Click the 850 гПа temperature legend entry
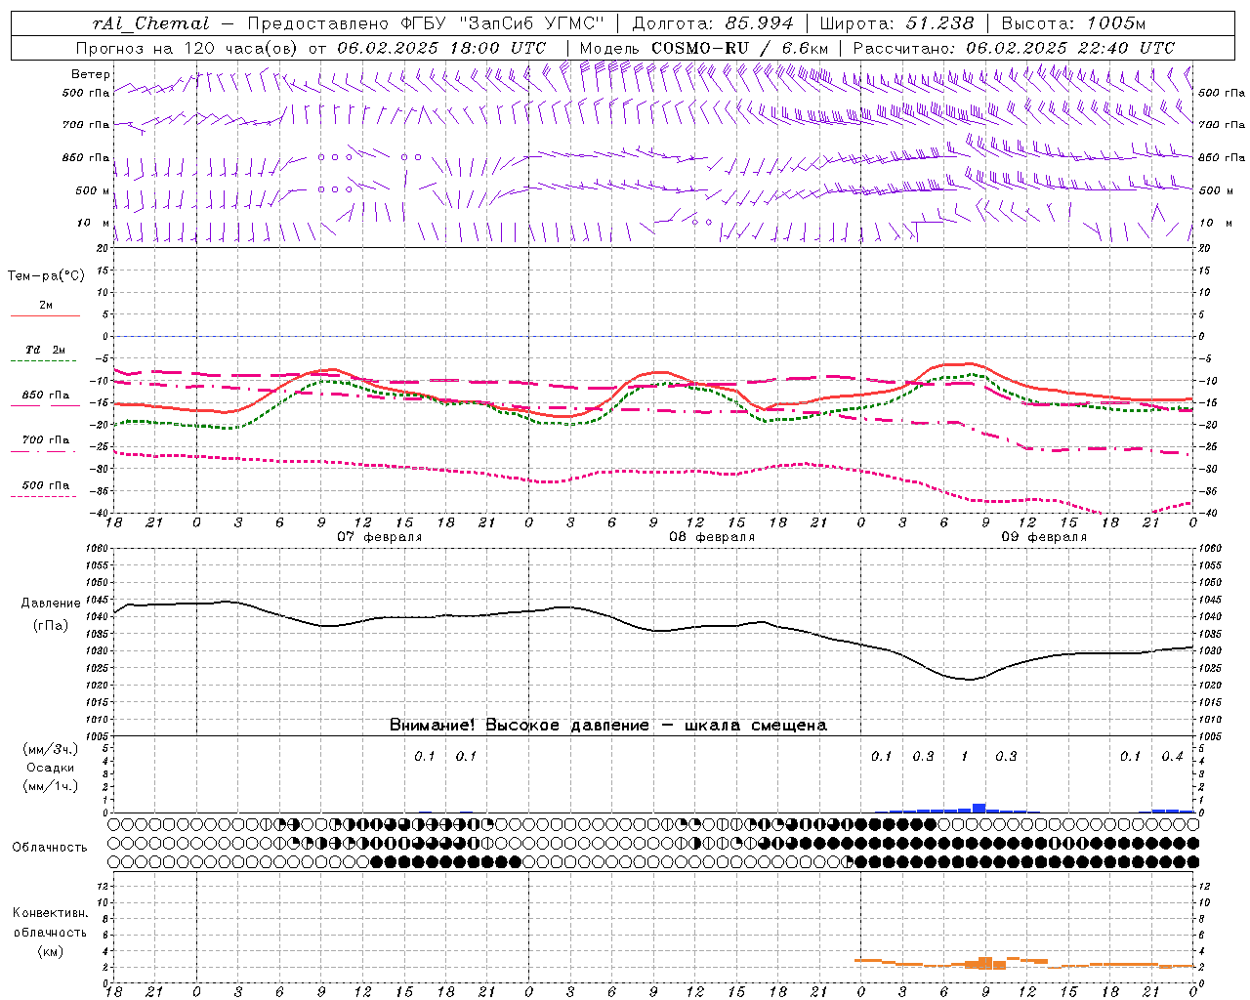 click(46, 396)
